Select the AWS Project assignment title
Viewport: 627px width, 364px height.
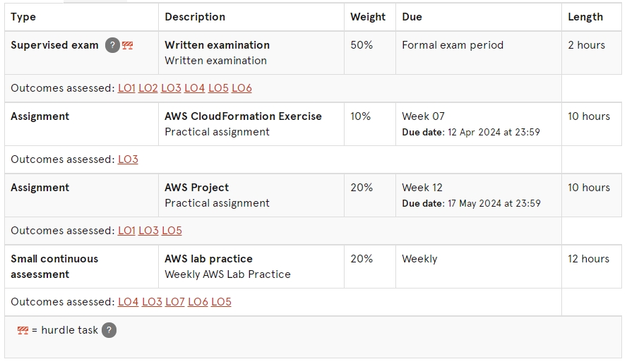coord(197,188)
